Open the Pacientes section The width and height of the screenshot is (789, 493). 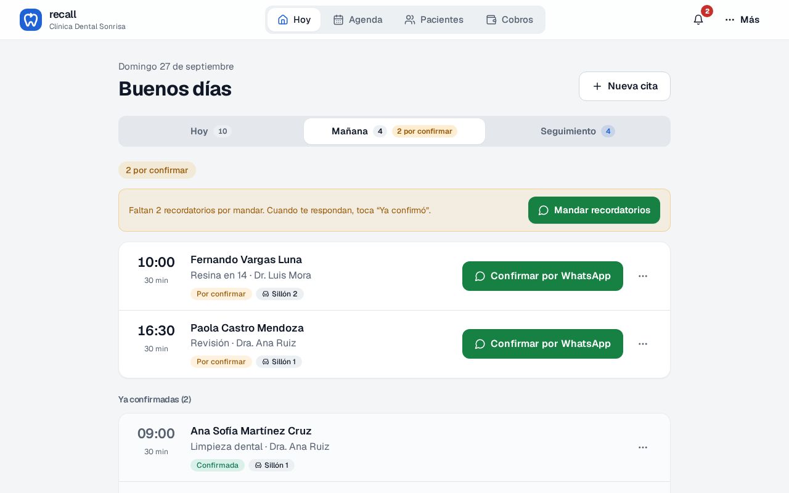pyautogui.click(x=434, y=20)
